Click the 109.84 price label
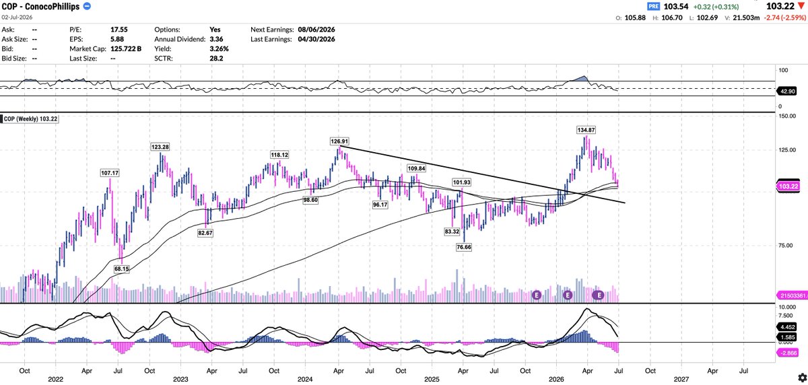Screen dimensions: 808x385 pyautogui.click(x=417, y=168)
